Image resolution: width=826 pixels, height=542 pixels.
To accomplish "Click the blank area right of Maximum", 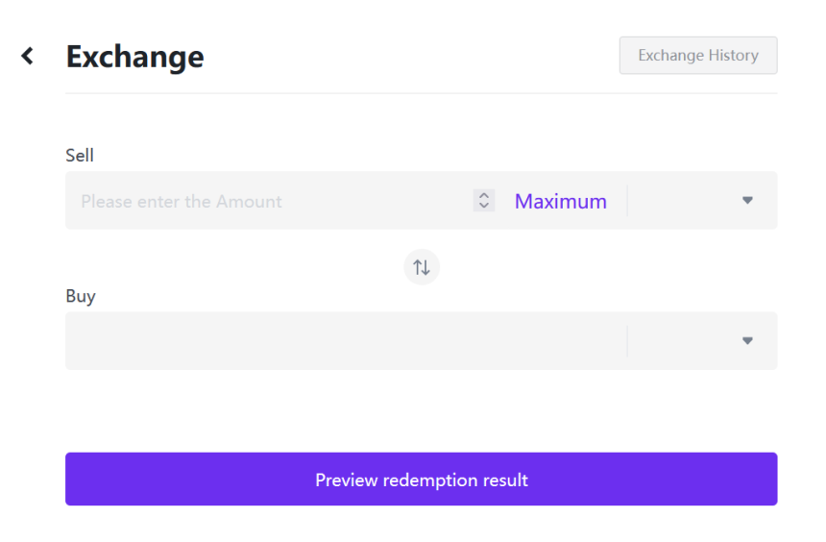I will point(617,201).
